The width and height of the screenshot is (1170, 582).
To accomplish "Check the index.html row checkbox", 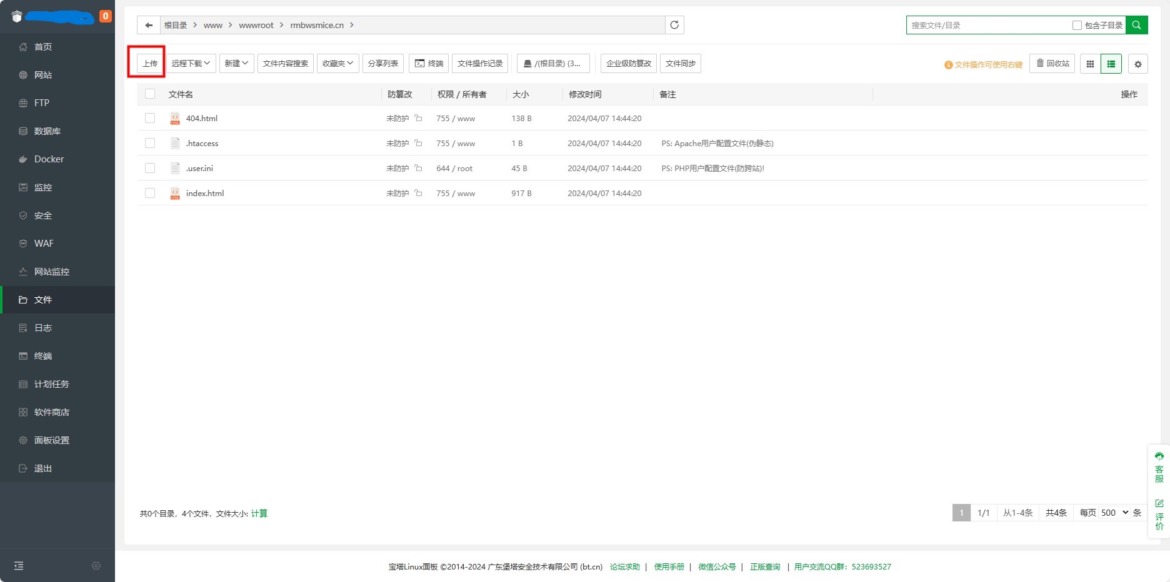I will click(x=150, y=193).
